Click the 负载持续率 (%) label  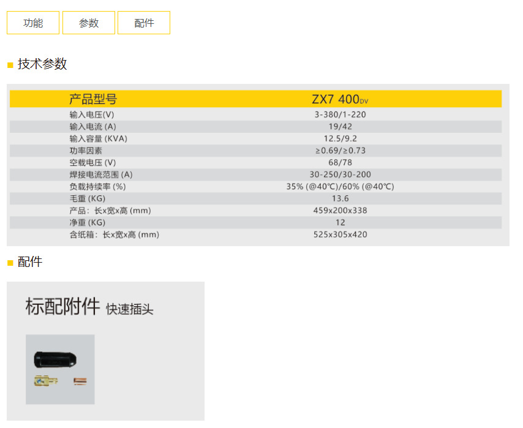[x=98, y=187]
